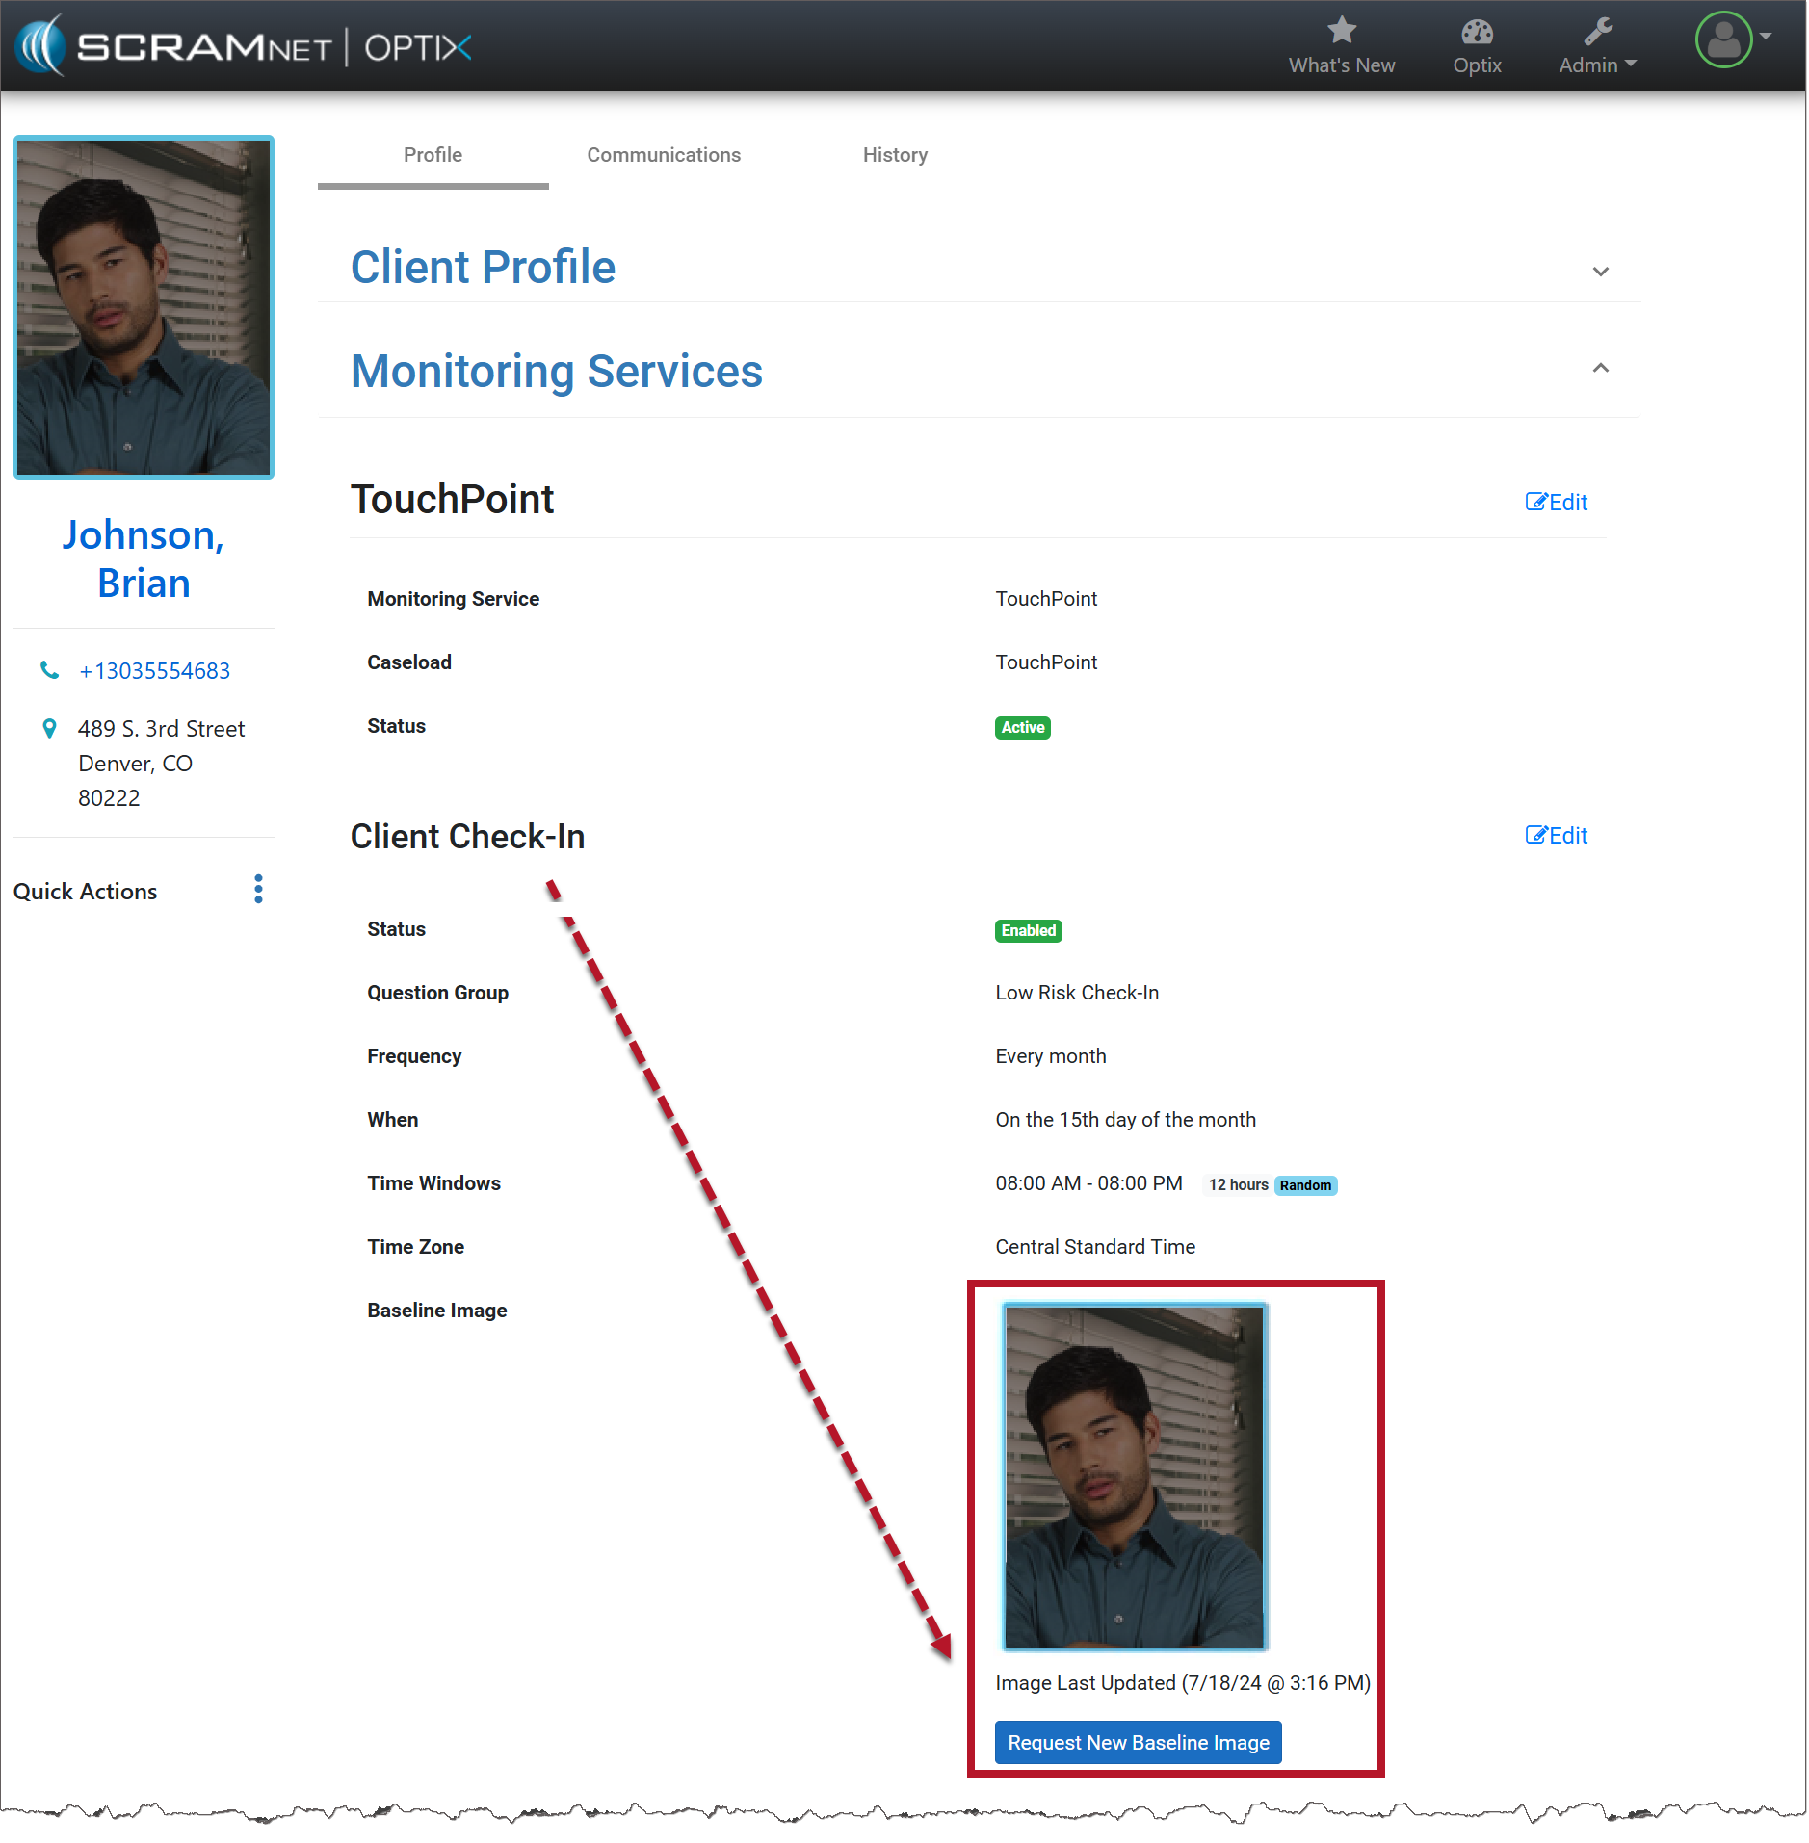The image size is (1809, 1843).
Task: Select the Profile tab
Action: (x=433, y=155)
